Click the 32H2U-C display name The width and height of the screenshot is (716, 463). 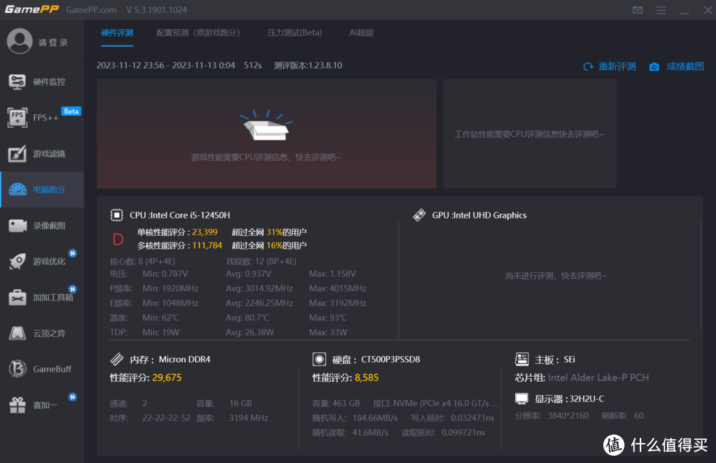(x=586, y=399)
